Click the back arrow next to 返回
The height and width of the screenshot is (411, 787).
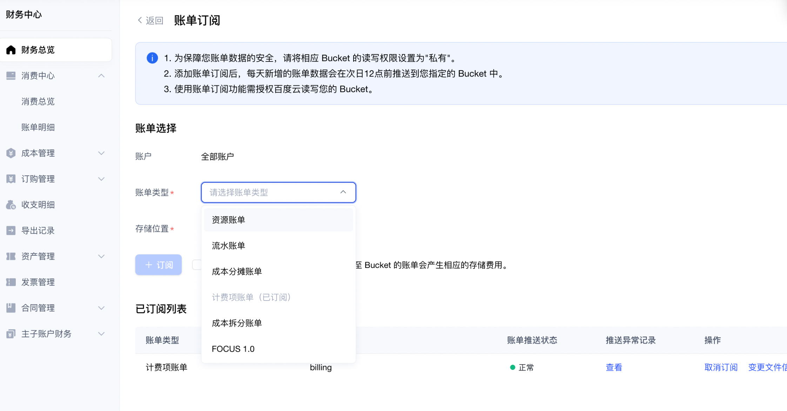tap(140, 20)
